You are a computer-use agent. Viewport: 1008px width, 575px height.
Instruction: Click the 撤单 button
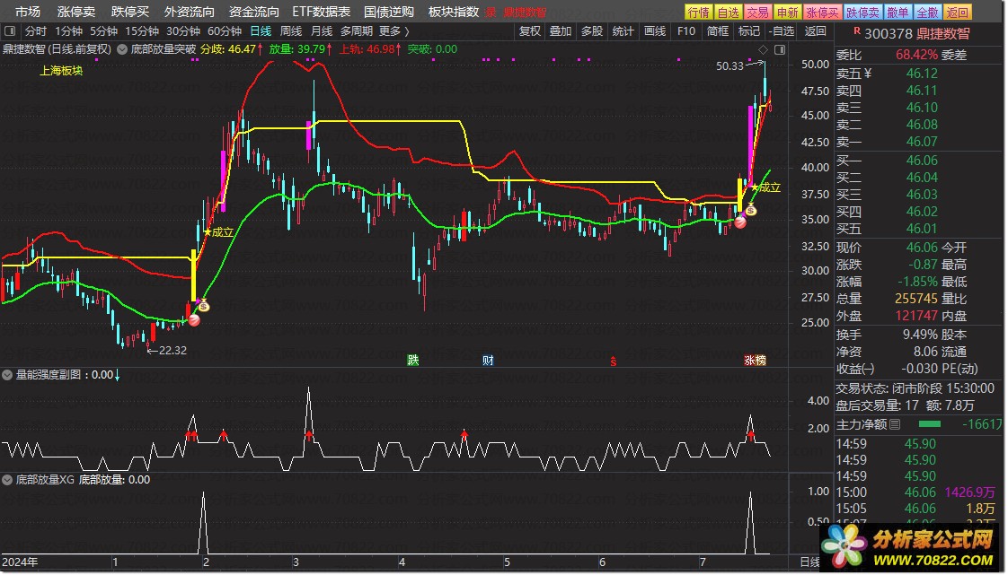[897, 13]
